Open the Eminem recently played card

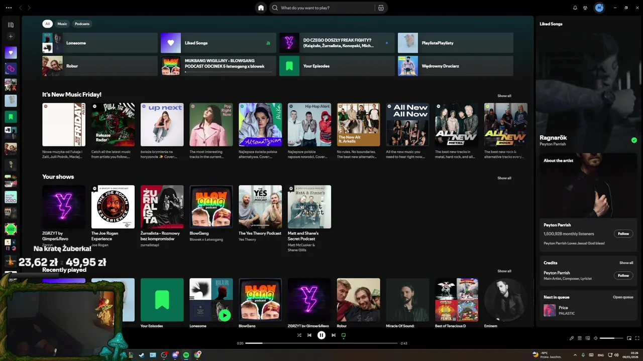pos(506,302)
